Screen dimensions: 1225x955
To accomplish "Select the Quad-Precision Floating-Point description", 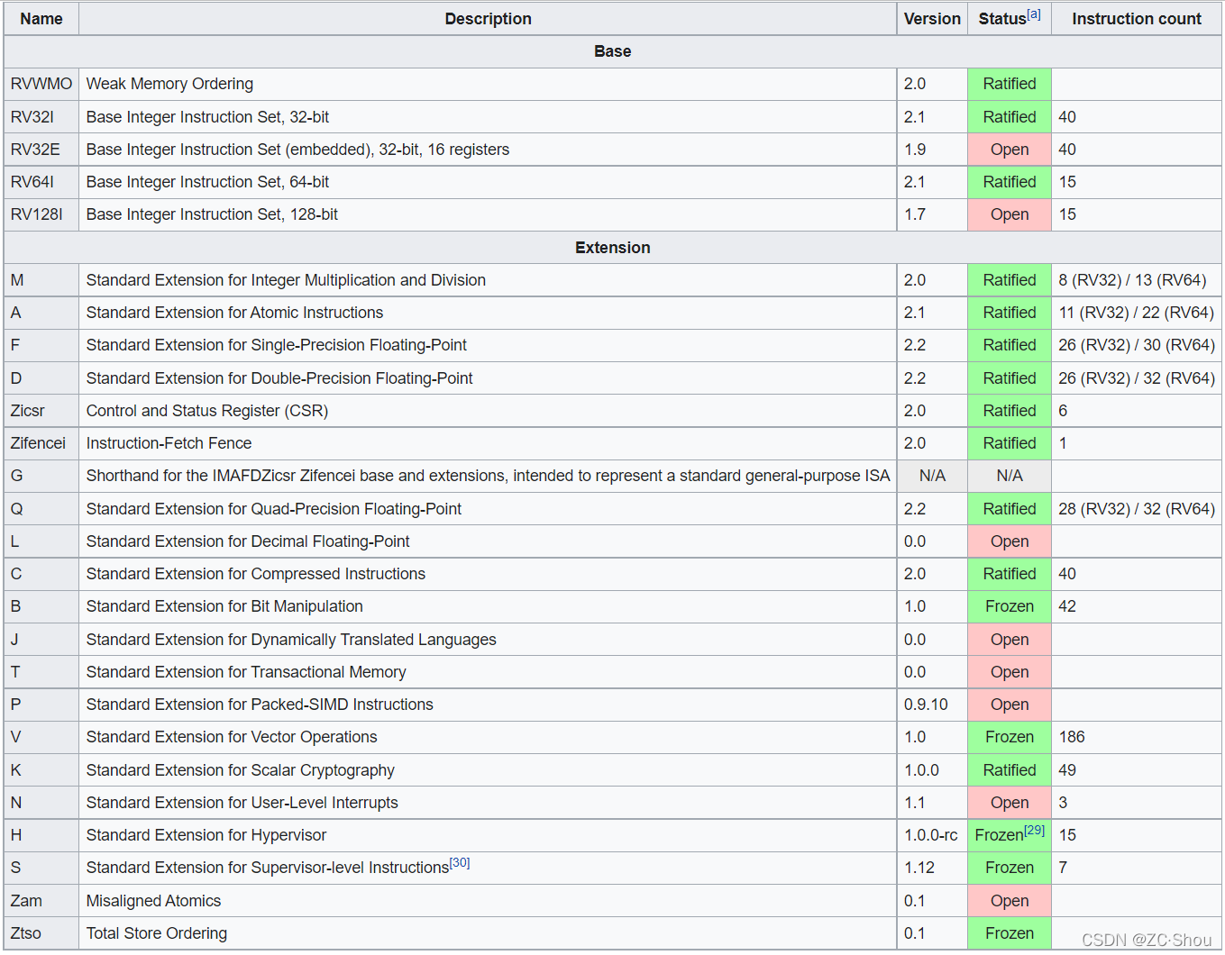I will 274,509.
